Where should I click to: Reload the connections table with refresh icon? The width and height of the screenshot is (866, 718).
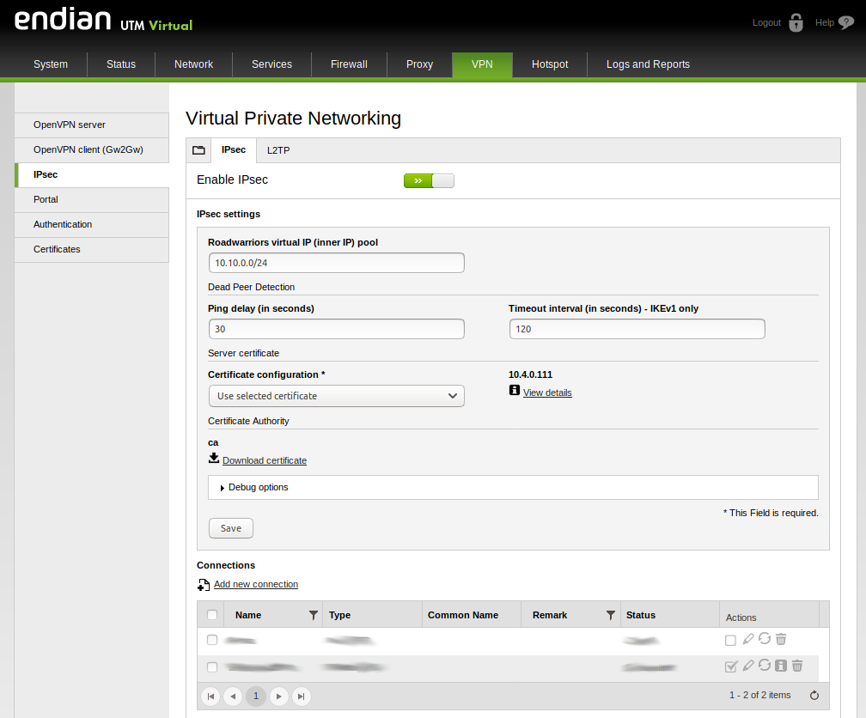point(814,696)
